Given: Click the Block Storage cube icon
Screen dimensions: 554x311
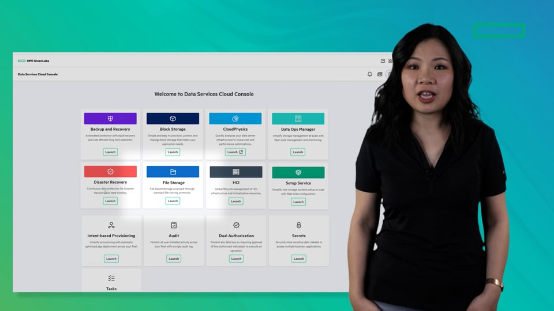Looking at the screenshot, I should tap(173, 119).
